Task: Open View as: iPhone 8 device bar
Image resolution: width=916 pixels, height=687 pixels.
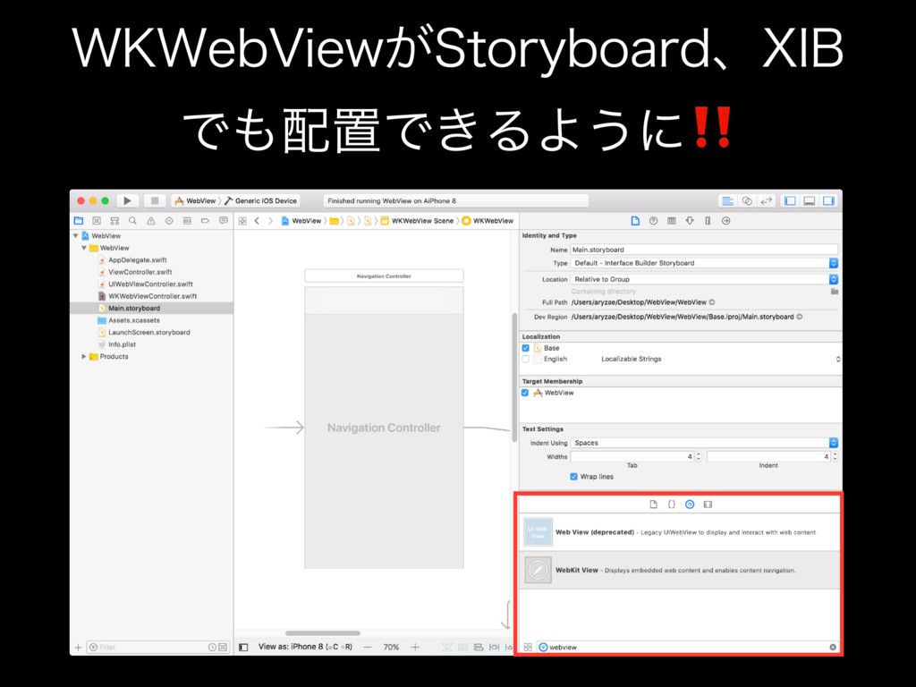Action: point(305,648)
